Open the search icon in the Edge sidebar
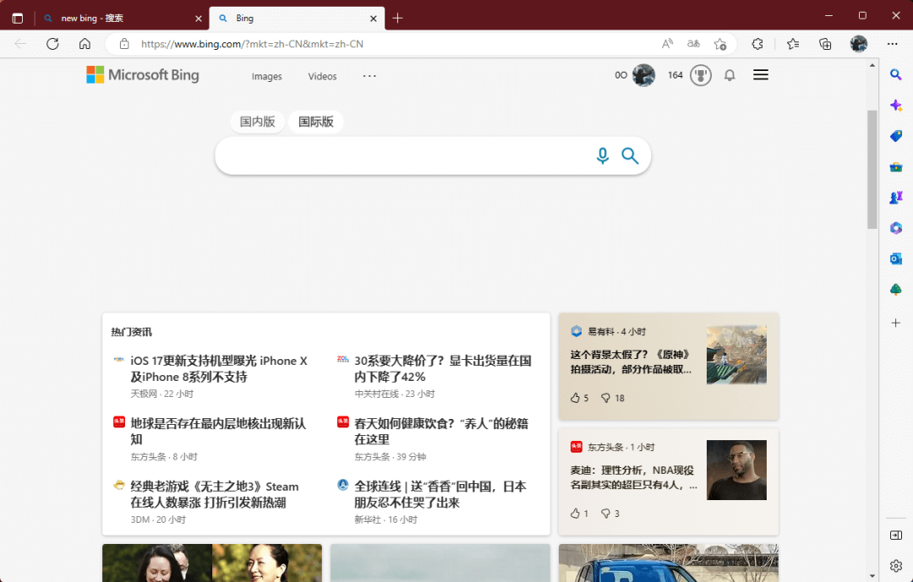913x582 pixels. [x=895, y=74]
